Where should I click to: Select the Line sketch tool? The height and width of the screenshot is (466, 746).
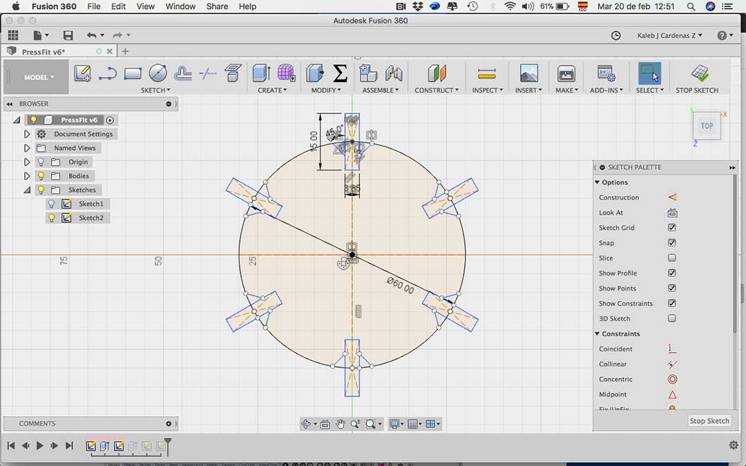[x=107, y=73]
